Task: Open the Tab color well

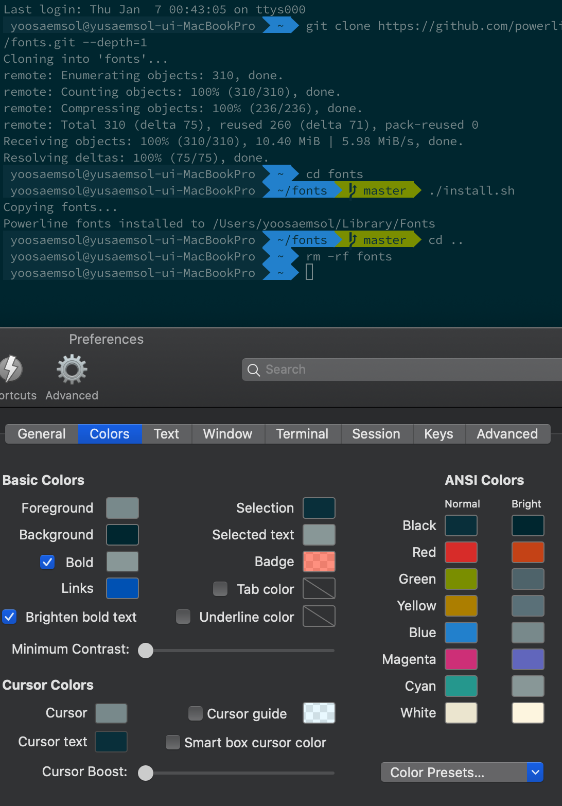Action: tap(319, 588)
